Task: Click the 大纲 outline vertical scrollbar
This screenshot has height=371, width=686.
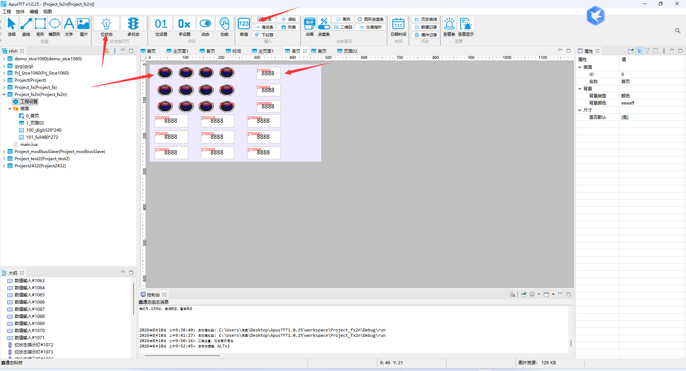Action: (x=134, y=299)
